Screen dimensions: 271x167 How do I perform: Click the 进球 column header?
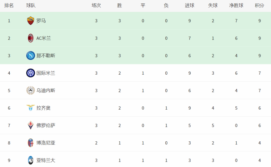(x=189, y=5)
